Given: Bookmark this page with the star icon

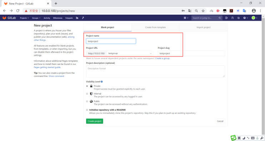Looking at the screenshot, I should pos(203,11).
